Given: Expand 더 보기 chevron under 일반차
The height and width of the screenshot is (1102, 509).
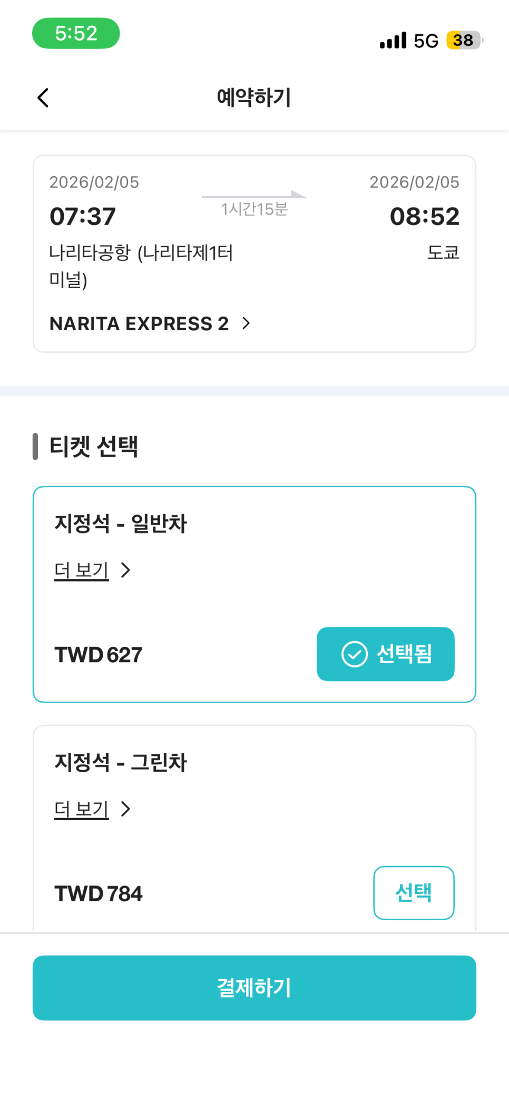Looking at the screenshot, I should pos(125,570).
